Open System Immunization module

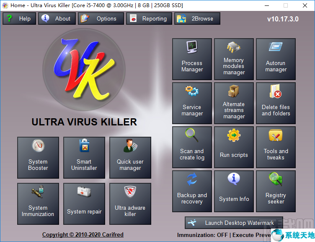click(38, 204)
